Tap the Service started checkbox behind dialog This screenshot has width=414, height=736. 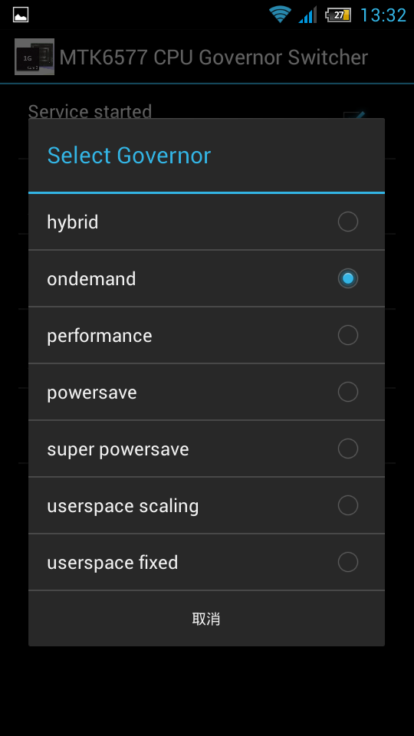(x=354, y=114)
